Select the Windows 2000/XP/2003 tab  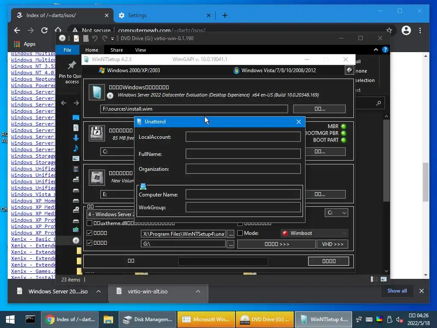[x=130, y=70]
